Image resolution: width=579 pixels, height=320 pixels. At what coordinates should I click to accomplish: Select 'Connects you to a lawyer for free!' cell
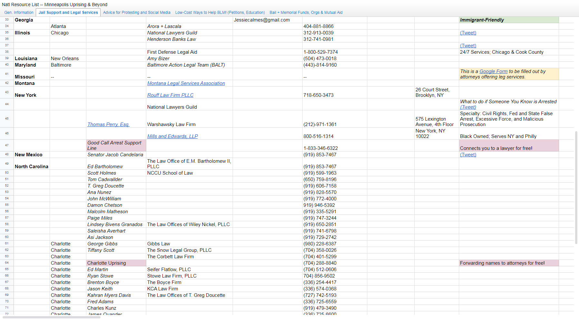(x=509, y=145)
